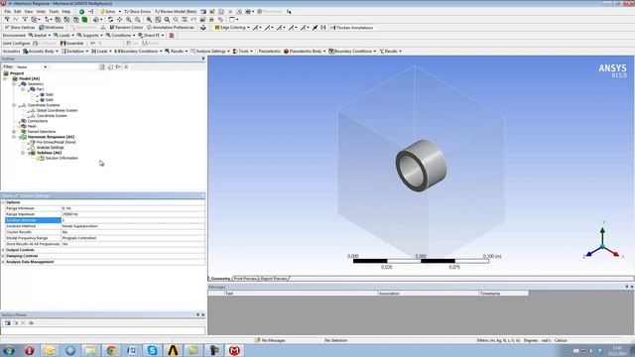Click Show Errors in toolbar
The width and height of the screenshot is (635, 357).
tap(137, 12)
